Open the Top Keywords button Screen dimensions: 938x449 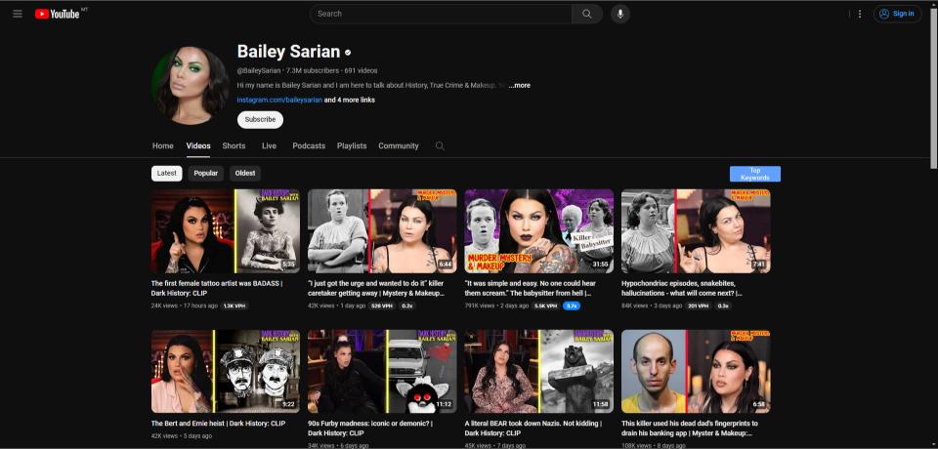pyautogui.click(x=754, y=174)
